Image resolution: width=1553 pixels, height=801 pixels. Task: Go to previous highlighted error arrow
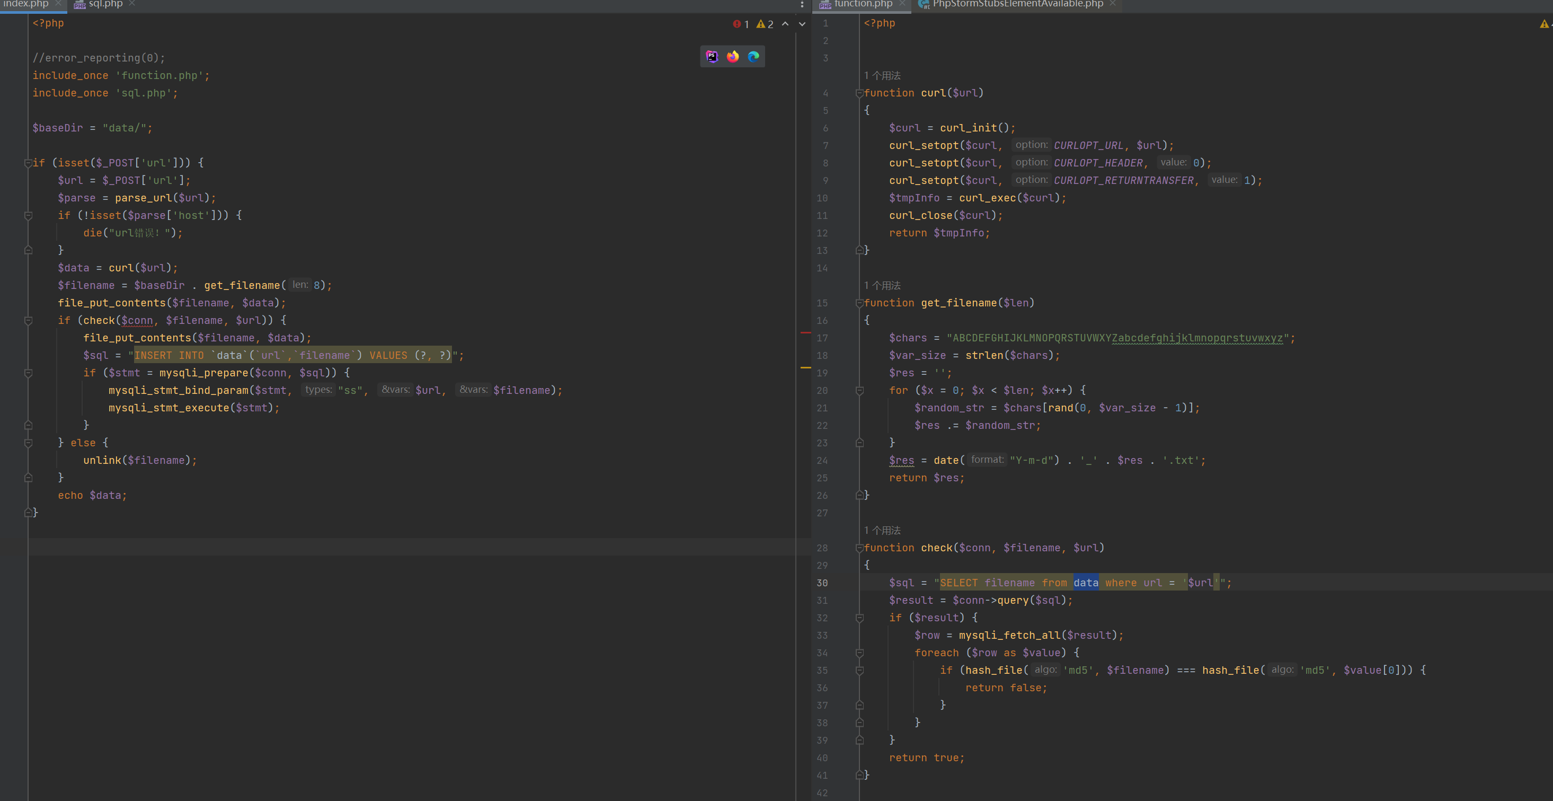tap(785, 24)
